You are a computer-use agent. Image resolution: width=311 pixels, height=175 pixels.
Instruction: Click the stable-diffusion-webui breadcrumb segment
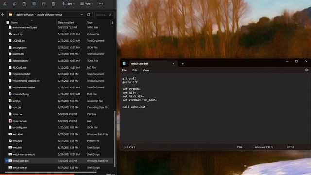click(50, 15)
